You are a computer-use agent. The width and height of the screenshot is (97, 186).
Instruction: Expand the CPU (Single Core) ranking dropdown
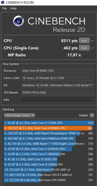(19, 115)
